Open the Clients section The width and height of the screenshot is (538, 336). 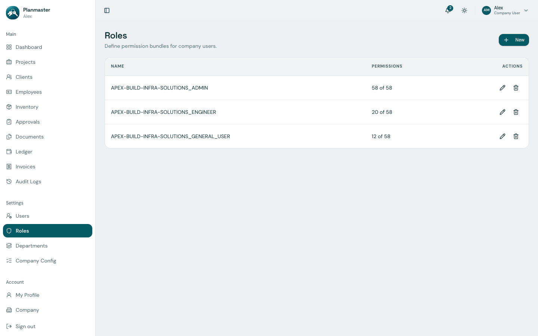47,77
